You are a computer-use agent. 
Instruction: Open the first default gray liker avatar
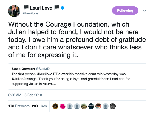click(x=70, y=106)
